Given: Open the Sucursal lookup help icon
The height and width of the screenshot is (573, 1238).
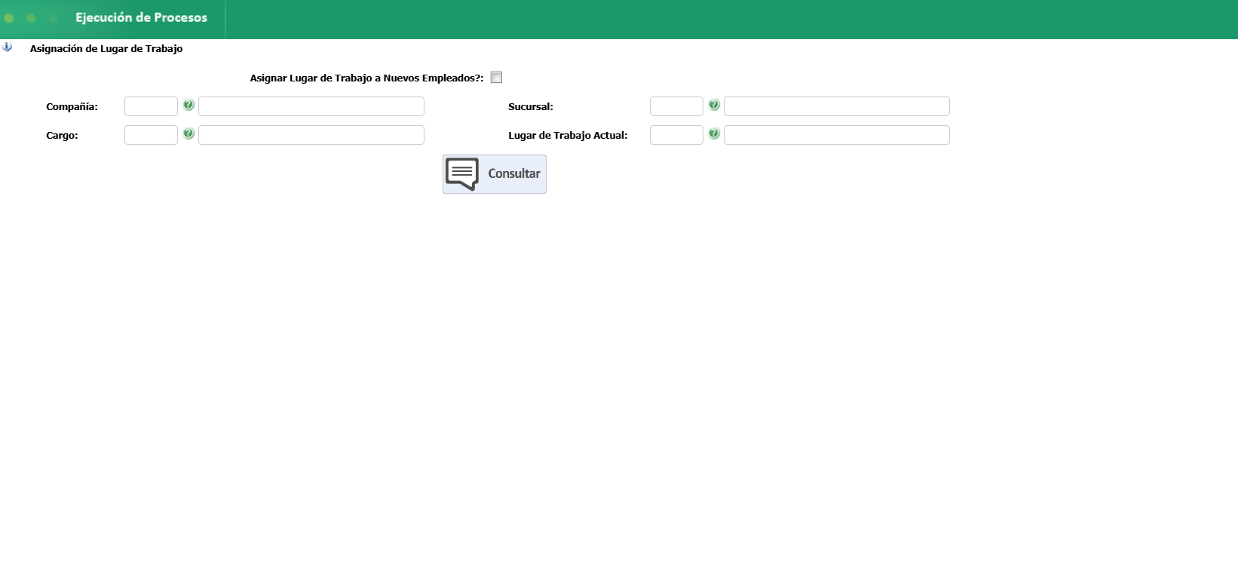Looking at the screenshot, I should (714, 106).
